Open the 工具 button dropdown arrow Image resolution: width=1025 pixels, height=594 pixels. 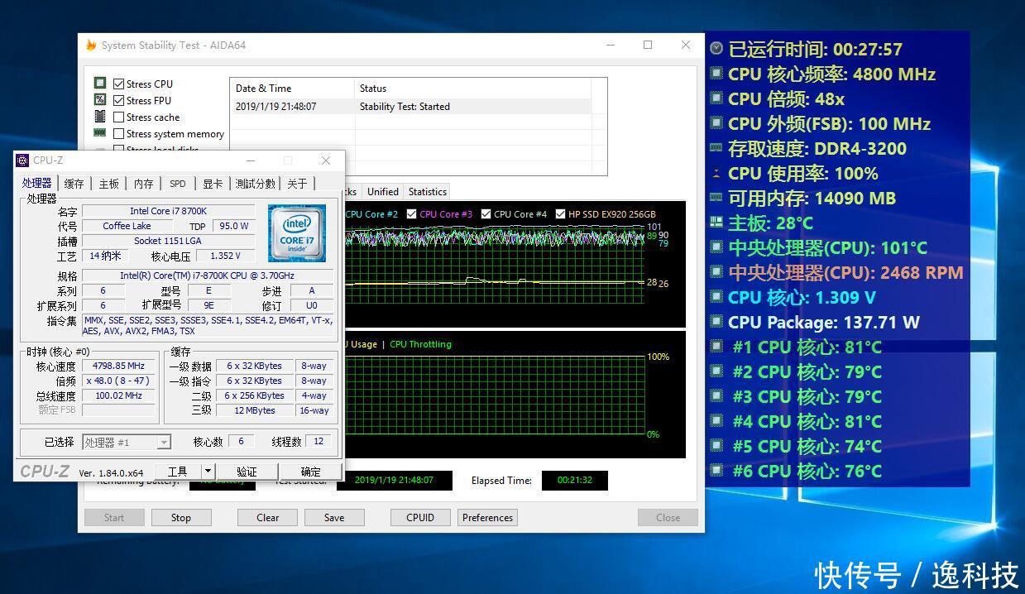pyautogui.click(x=208, y=471)
